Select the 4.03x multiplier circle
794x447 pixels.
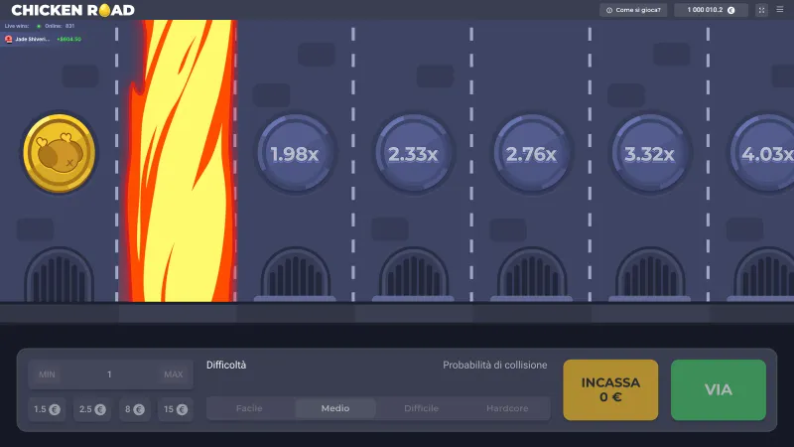point(763,154)
